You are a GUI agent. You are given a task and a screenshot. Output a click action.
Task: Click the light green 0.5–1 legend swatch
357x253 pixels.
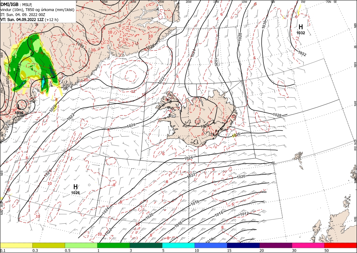(81, 245)
